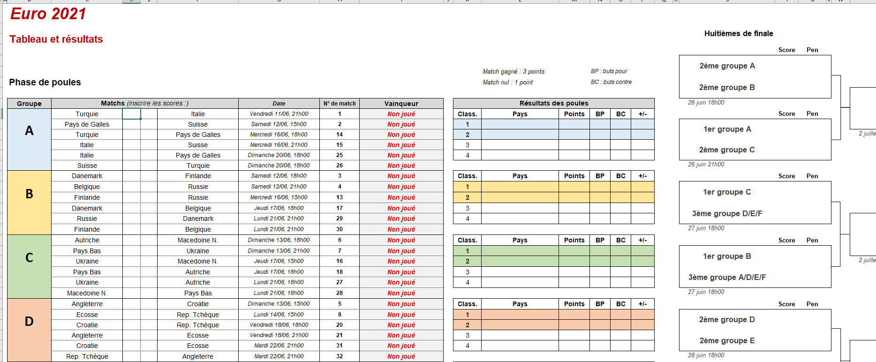The image size is (876, 362).
Task: Select the blue group A merged cell
Action: [29, 140]
